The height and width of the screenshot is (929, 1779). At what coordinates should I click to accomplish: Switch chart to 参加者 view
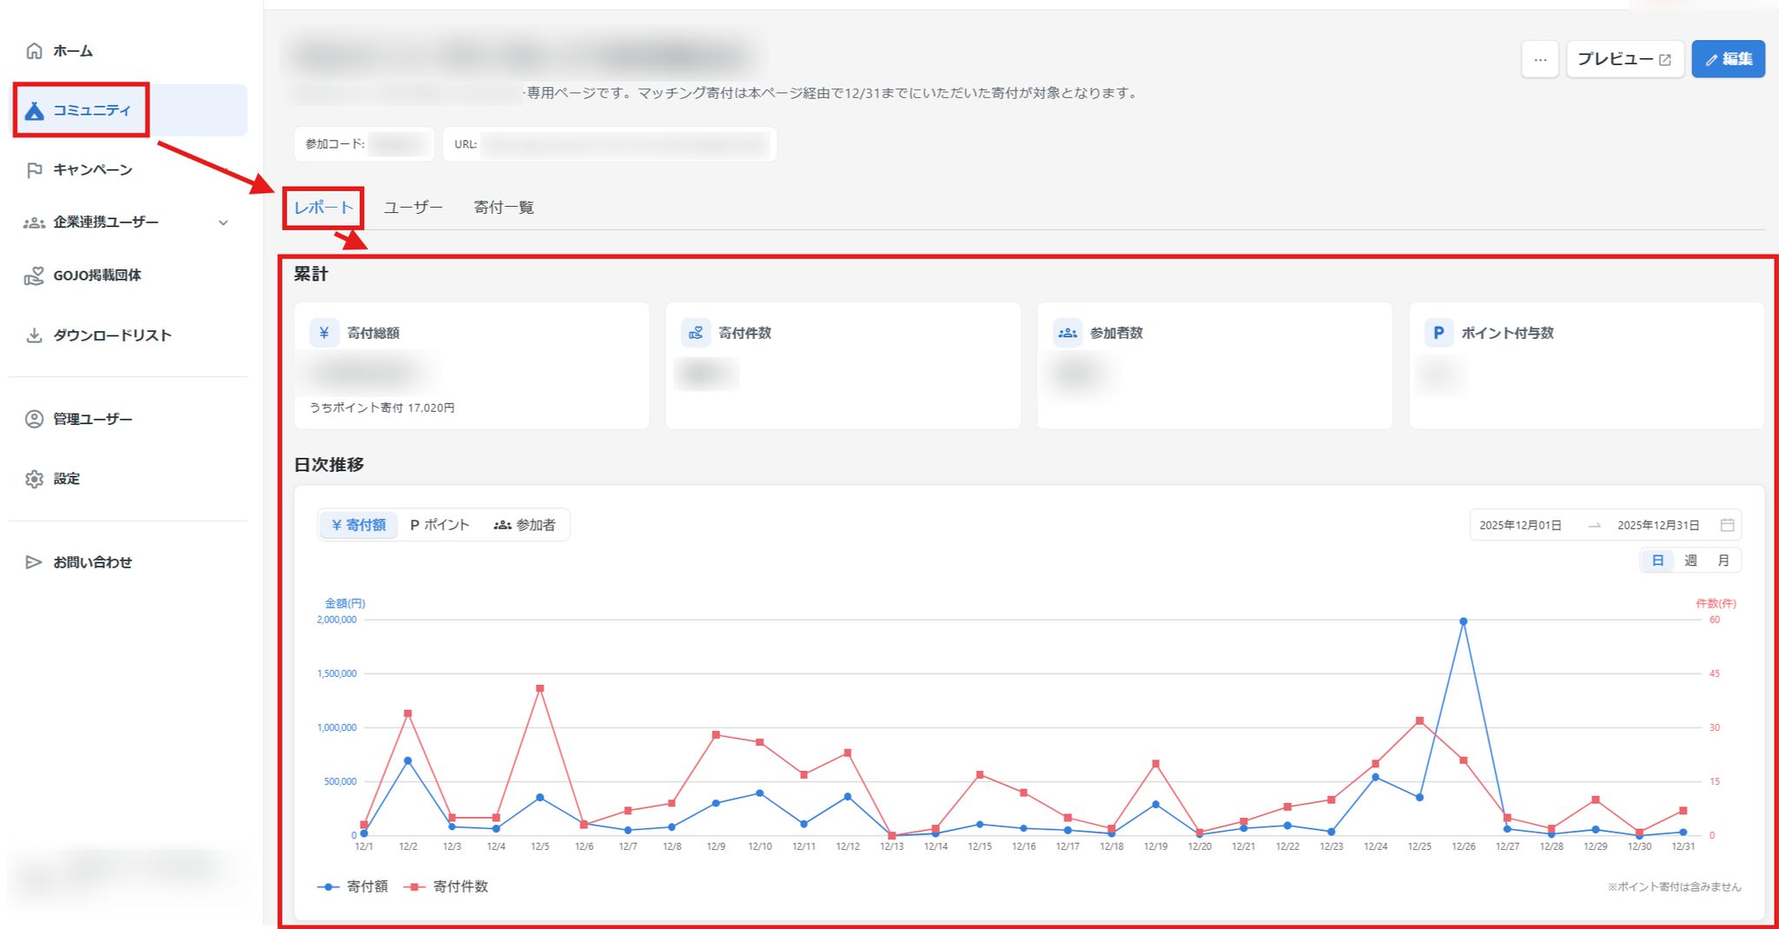[x=525, y=525]
